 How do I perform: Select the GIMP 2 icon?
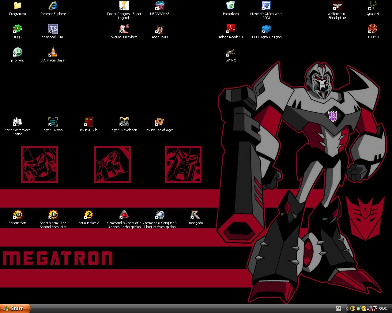(x=231, y=55)
